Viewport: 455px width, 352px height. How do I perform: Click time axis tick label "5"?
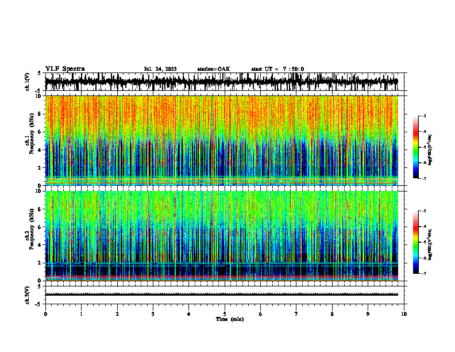(225, 314)
